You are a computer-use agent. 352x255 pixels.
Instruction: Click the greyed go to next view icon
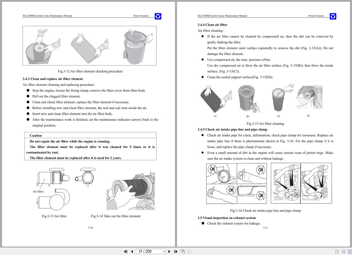click(x=189, y=252)
